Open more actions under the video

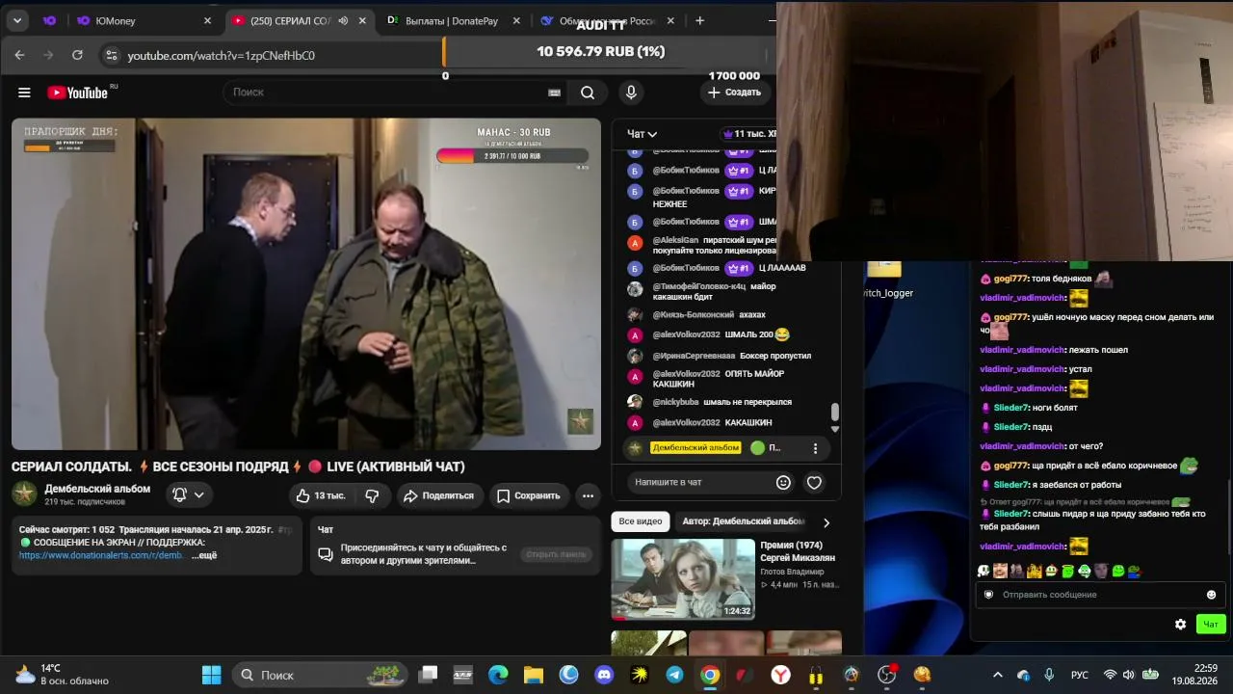tap(588, 495)
